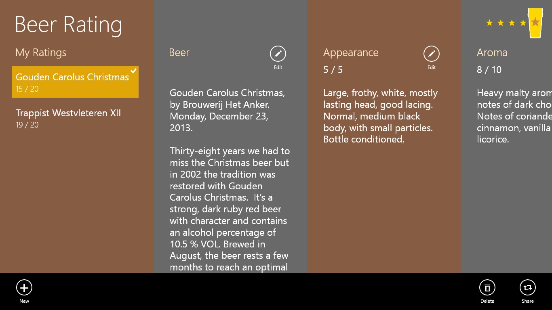Click the Aroma 8 / 10 score
552x310 pixels.
[x=489, y=70]
